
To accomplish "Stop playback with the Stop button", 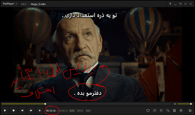I will click(14, 111).
